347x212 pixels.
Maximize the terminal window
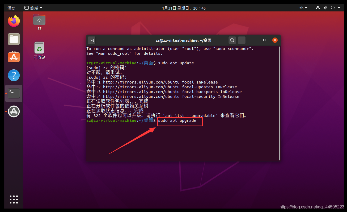pyautogui.click(x=264, y=40)
